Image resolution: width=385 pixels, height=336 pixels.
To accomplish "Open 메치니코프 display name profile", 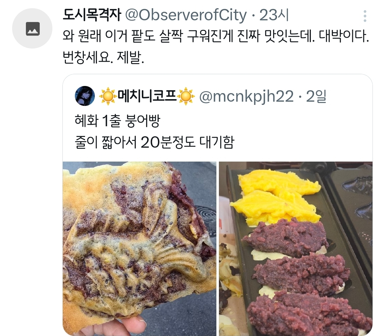I will point(147,96).
